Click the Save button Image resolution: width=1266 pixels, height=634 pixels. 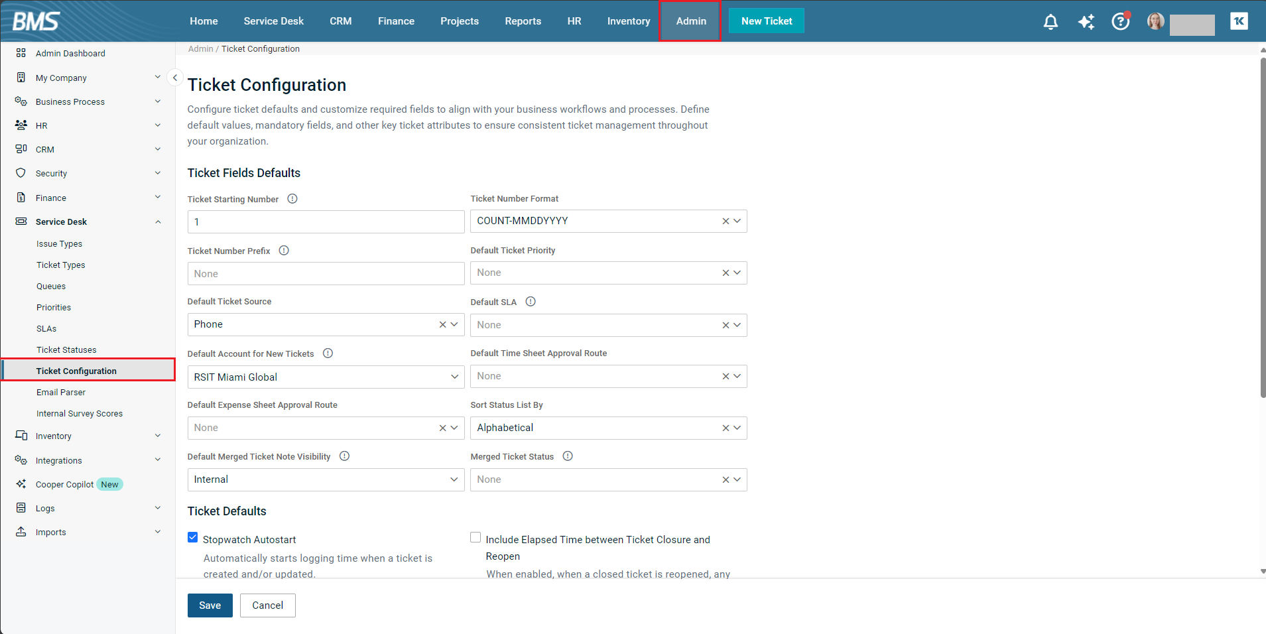pos(210,605)
